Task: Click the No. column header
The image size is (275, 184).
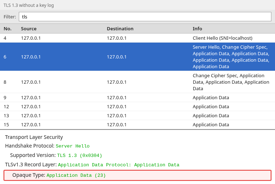Action: pyautogui.click(x=8, y=29)
